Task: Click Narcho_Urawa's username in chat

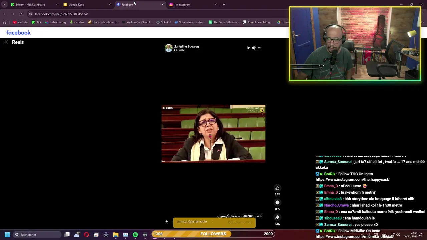Action: (336, 205)
